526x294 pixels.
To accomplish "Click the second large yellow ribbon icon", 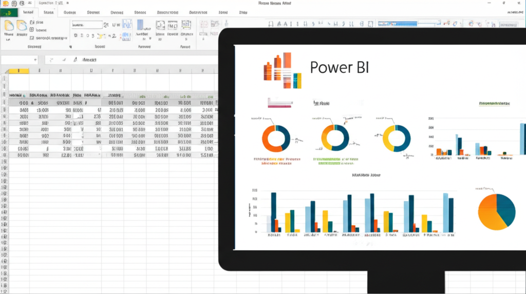I will coord(22,26).
